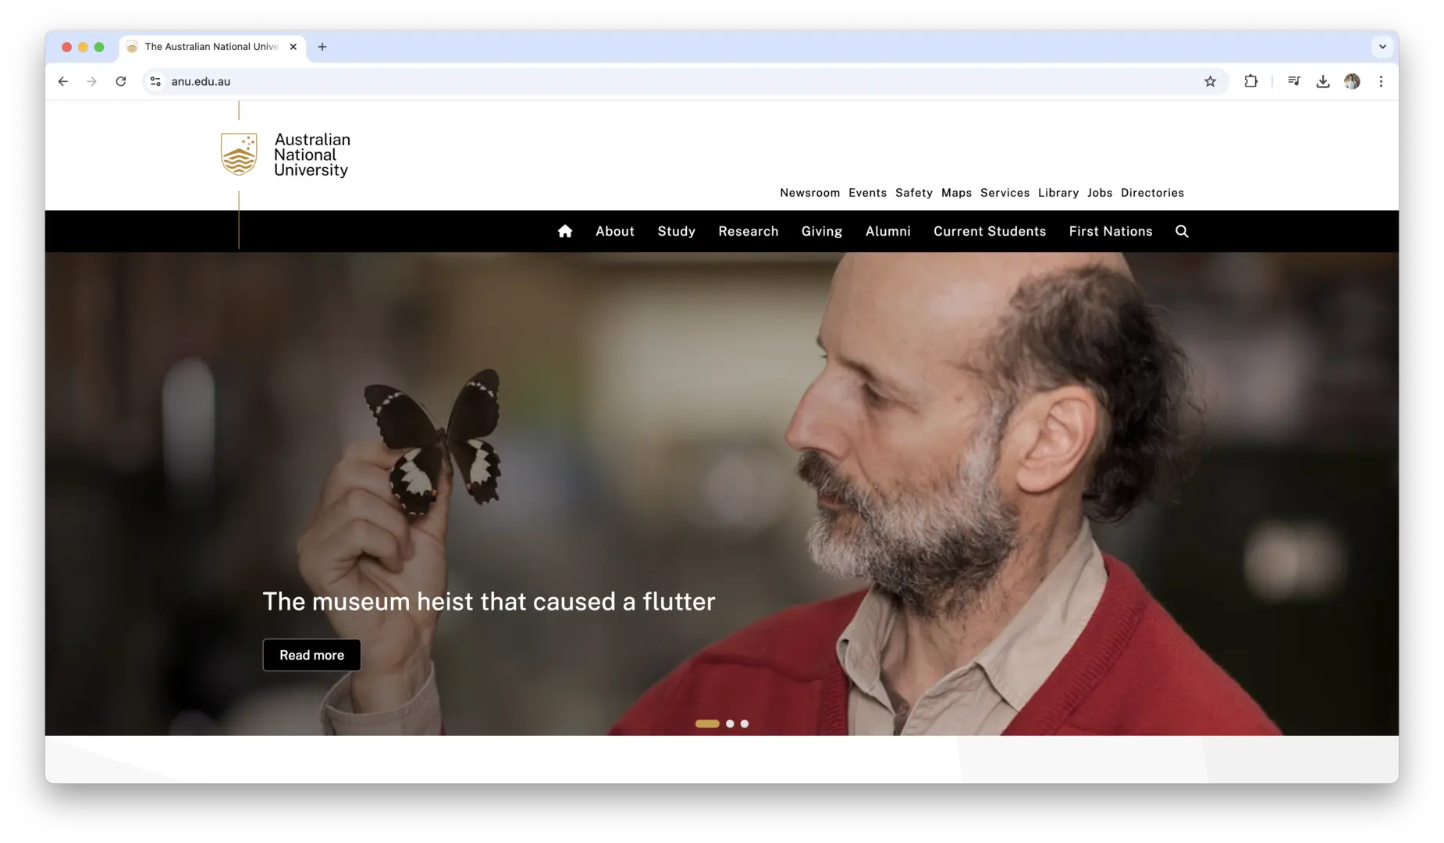The image size is (1444, 843).
Task: Click the Read more button
Action: click(x=311, y=655)
